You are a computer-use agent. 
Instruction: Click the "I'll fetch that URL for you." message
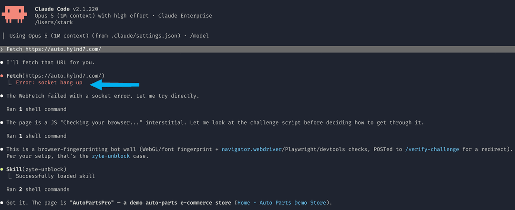51,62
